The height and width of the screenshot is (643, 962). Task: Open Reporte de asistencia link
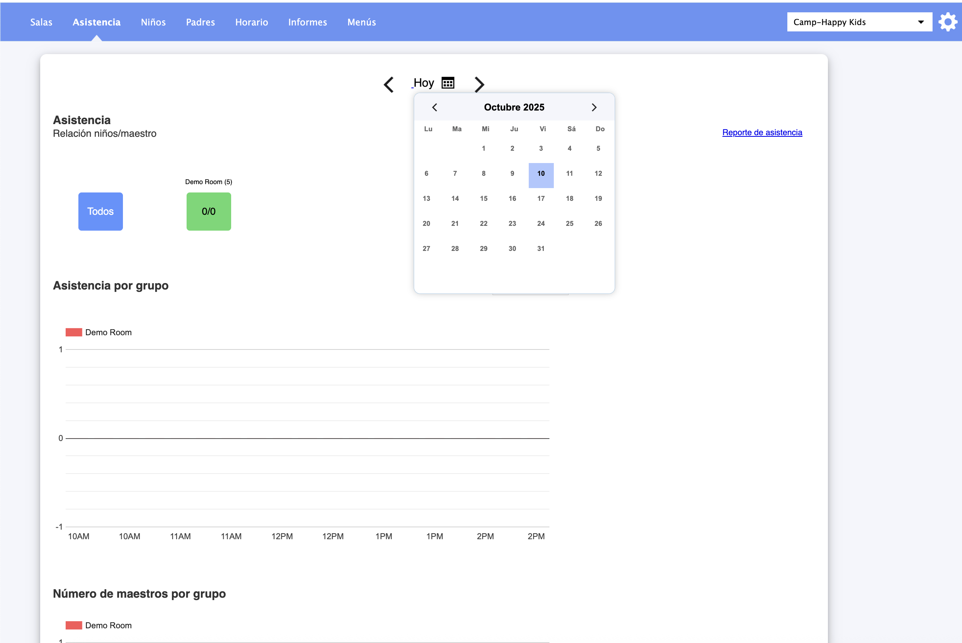[x=762, y=132]
